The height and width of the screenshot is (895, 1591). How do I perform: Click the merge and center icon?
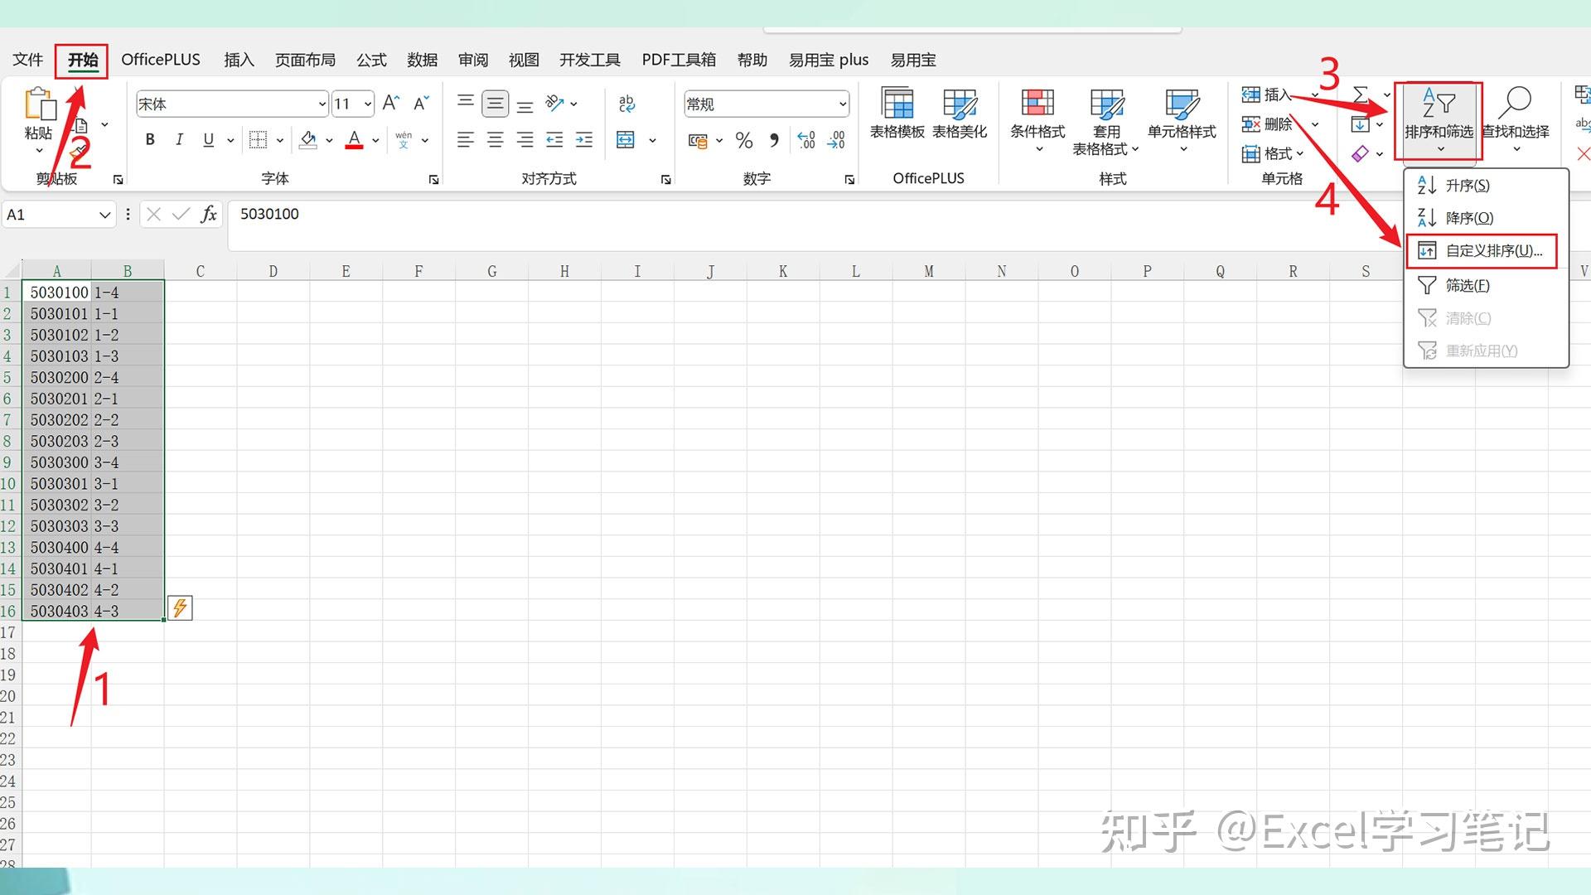(x=626, y=140)
